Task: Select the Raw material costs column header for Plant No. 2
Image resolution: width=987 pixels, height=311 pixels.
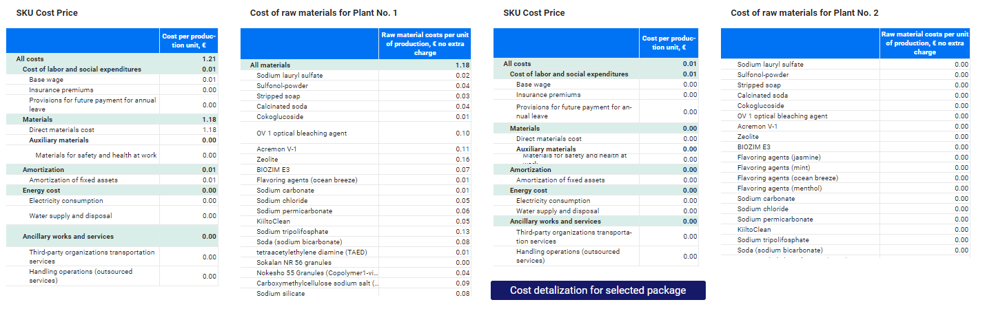Action: (924, 43)
